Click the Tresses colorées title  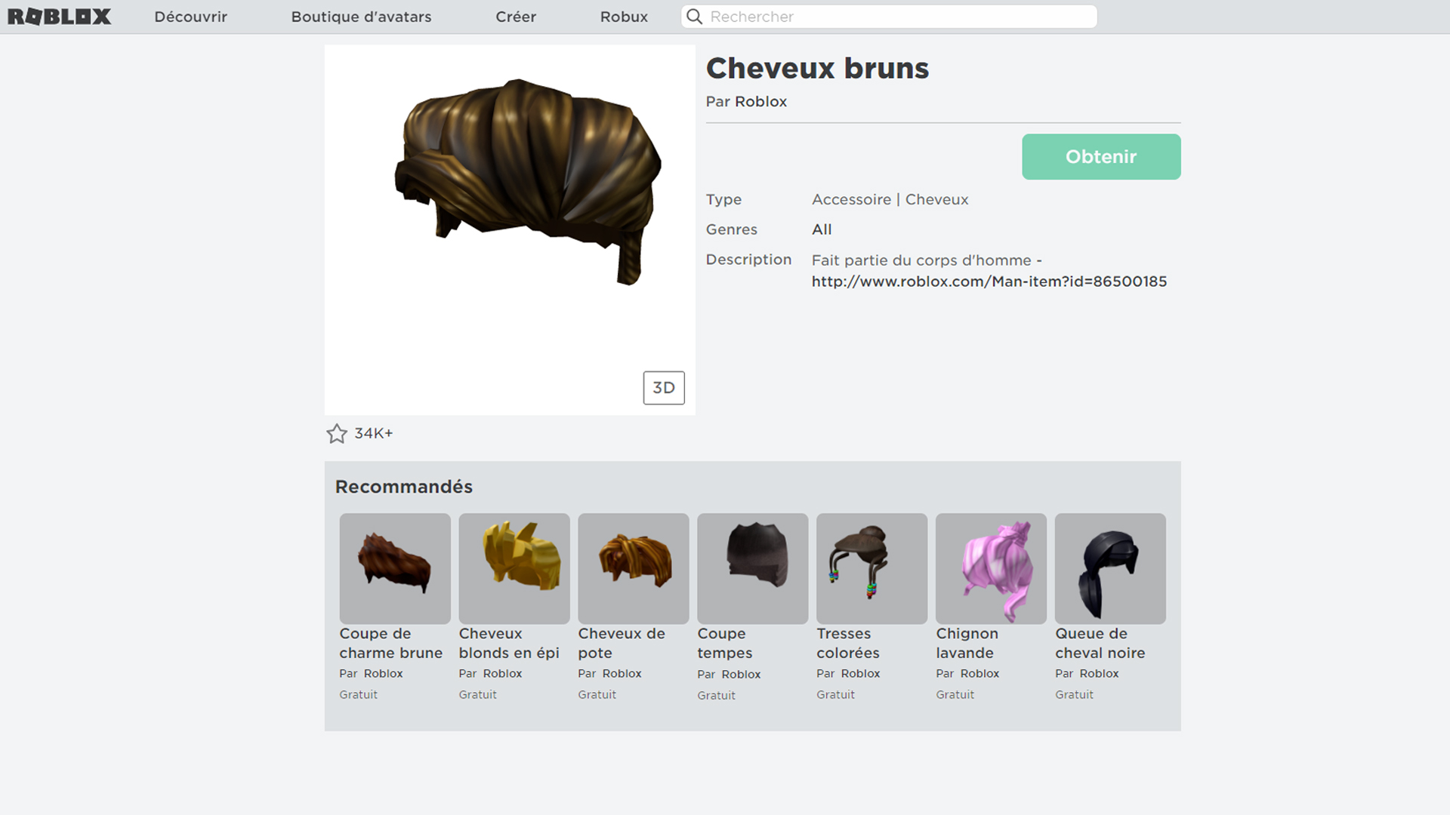coord(848,644)
